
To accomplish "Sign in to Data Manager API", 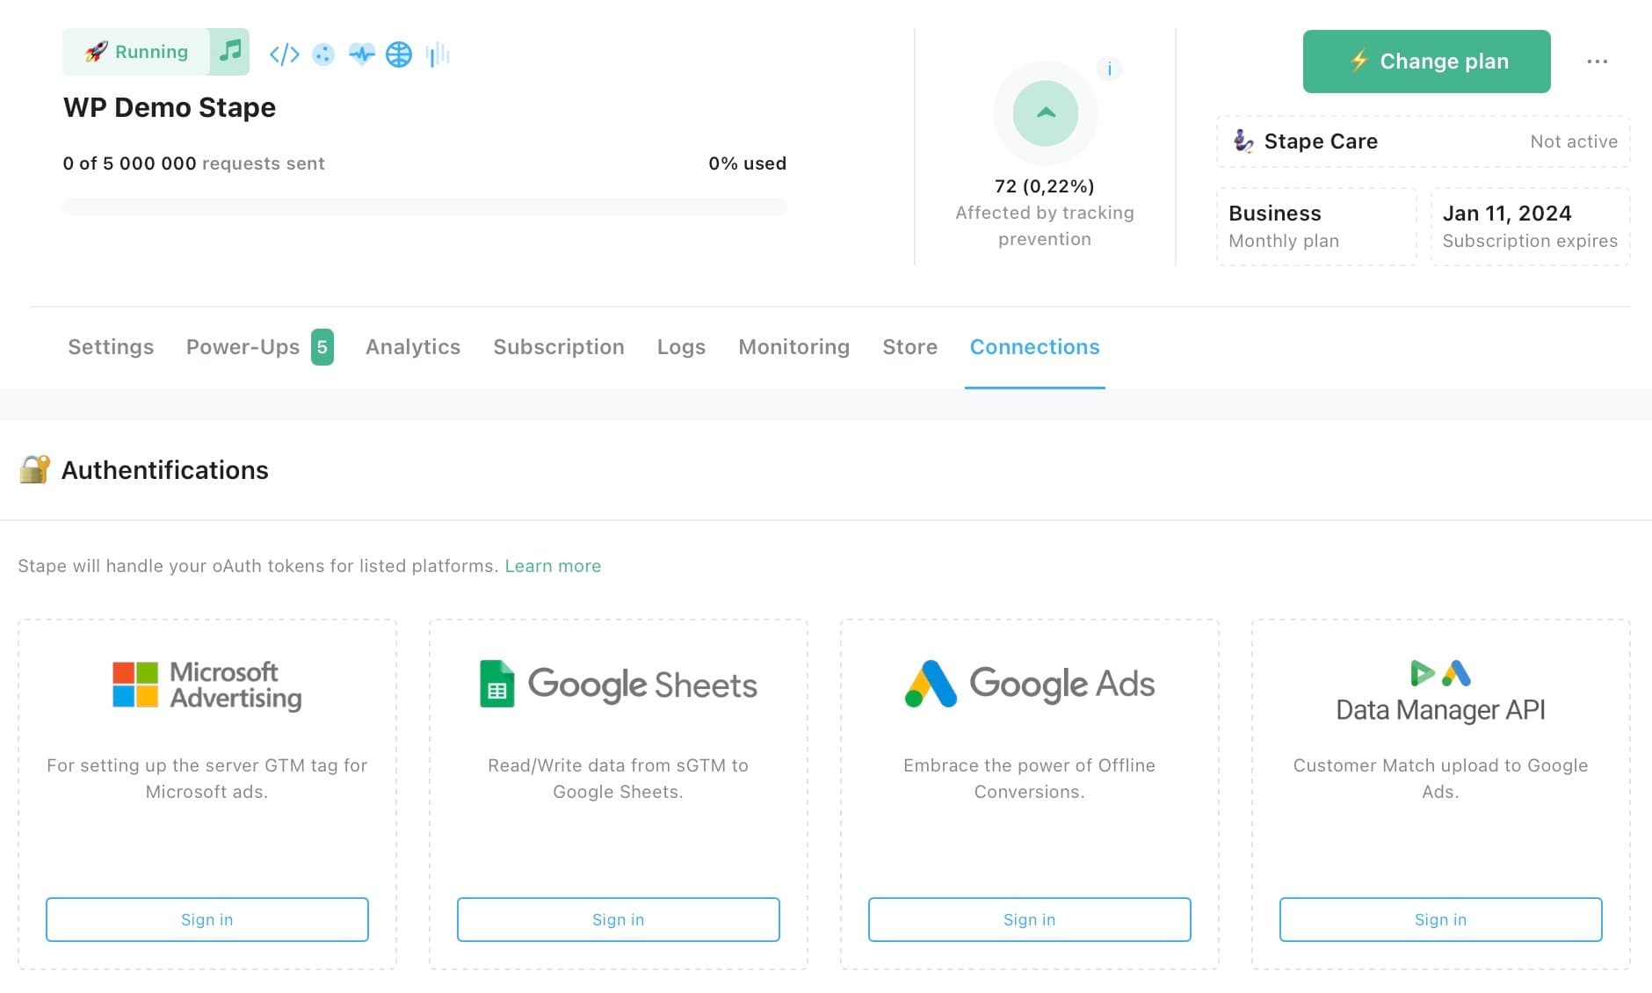I will 1440,919.
